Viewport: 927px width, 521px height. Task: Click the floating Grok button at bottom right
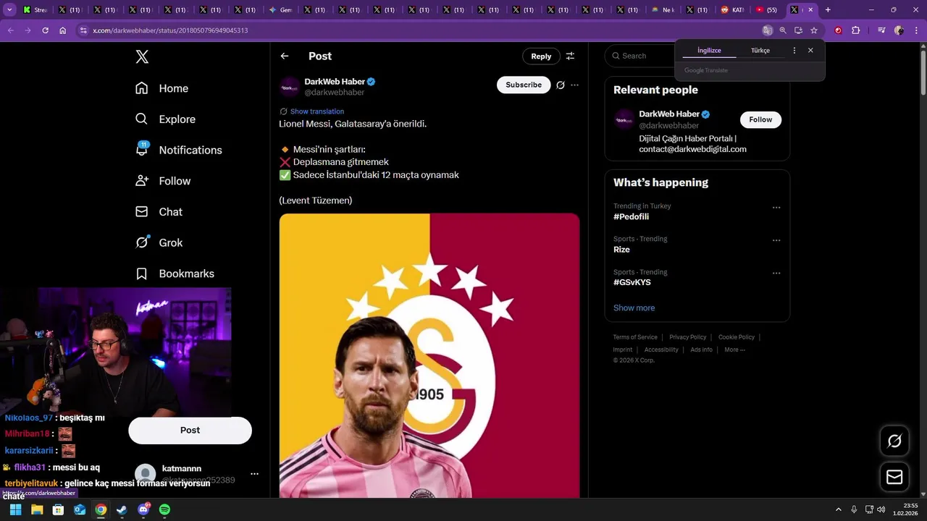[x=894, y=441]
